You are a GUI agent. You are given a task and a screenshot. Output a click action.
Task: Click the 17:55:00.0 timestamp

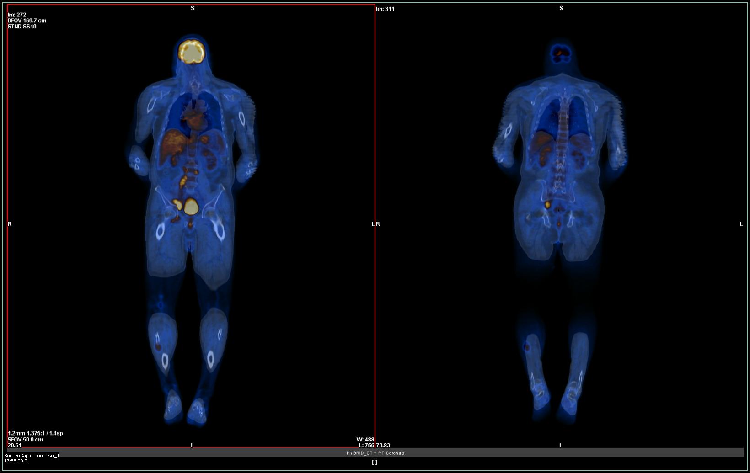[16, 461]
